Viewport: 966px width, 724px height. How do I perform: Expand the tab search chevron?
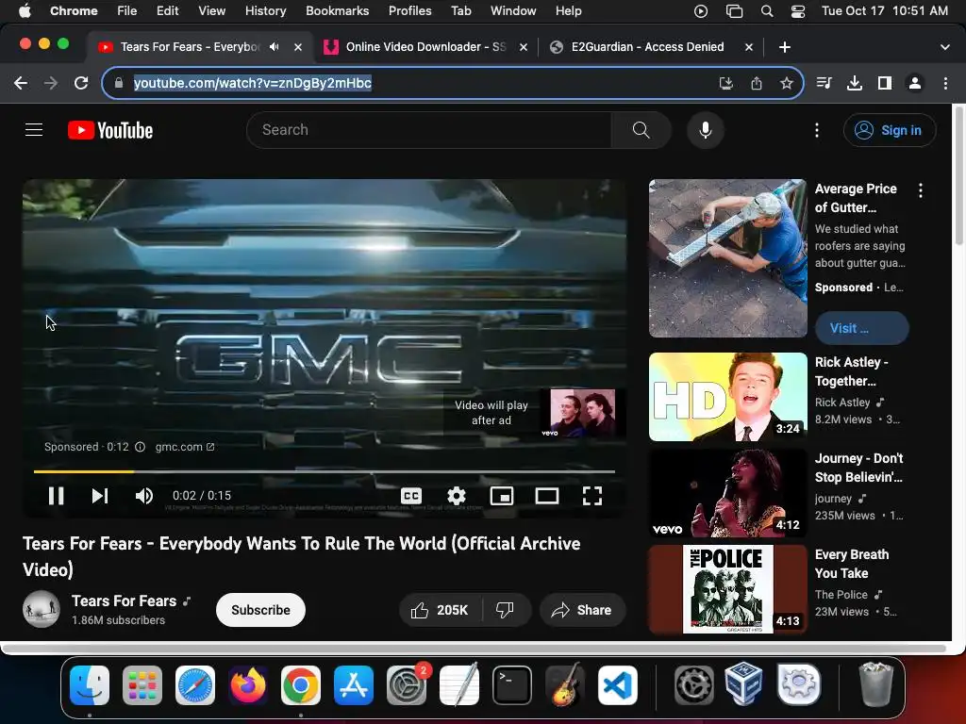tap(944, 47)
